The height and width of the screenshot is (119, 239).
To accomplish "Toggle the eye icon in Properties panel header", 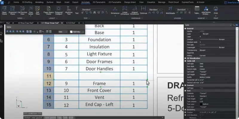I will point(237,25).
